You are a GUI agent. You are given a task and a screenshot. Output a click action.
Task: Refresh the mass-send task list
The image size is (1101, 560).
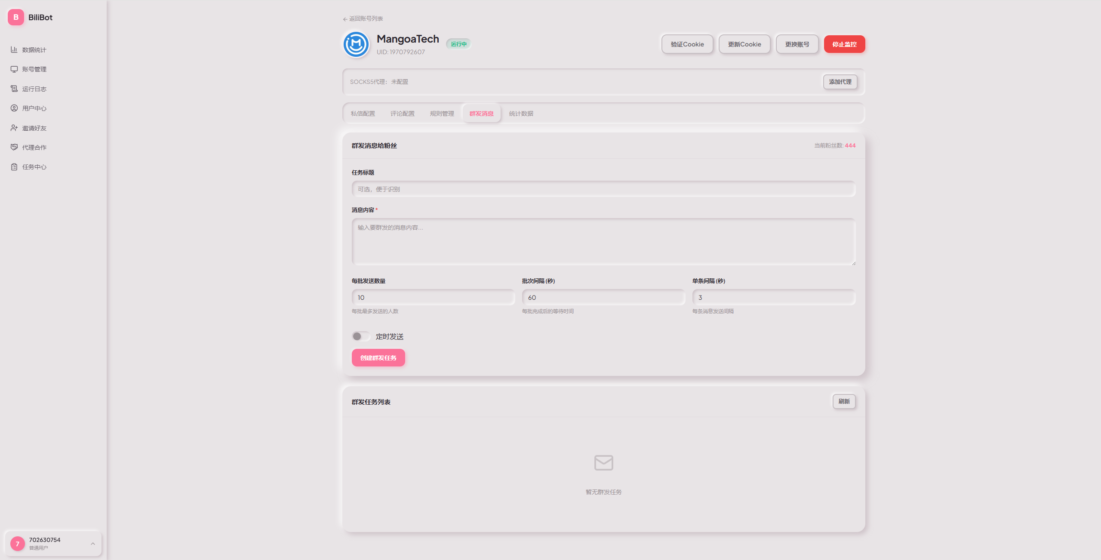point(844,401)
